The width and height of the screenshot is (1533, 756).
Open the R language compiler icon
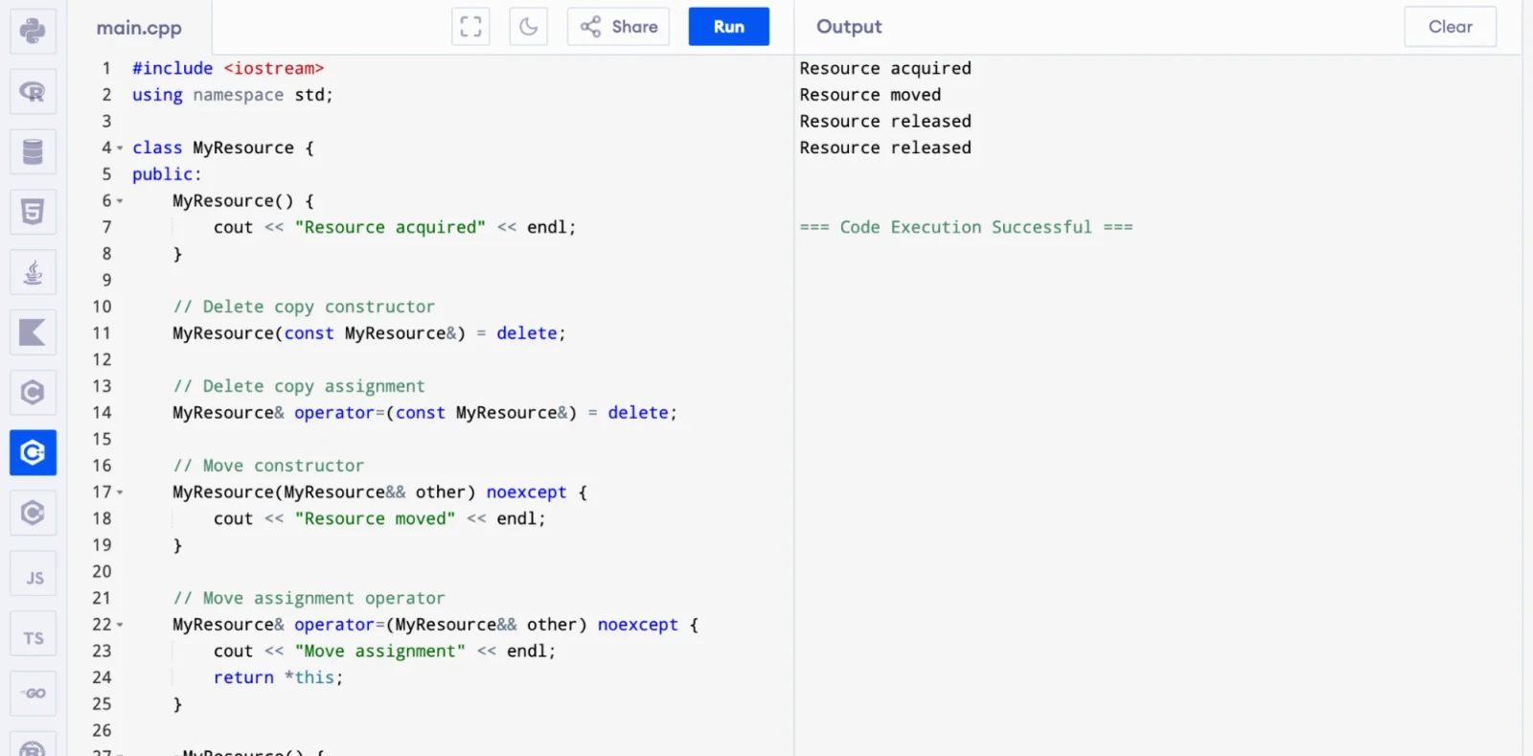click(33, 91)
